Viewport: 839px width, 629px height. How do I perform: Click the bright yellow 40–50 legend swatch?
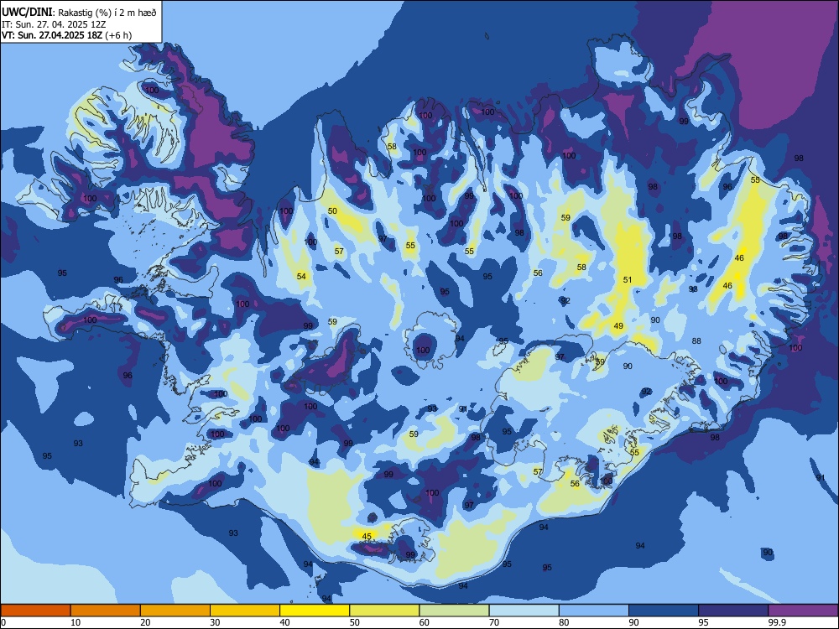click(315, 611)
